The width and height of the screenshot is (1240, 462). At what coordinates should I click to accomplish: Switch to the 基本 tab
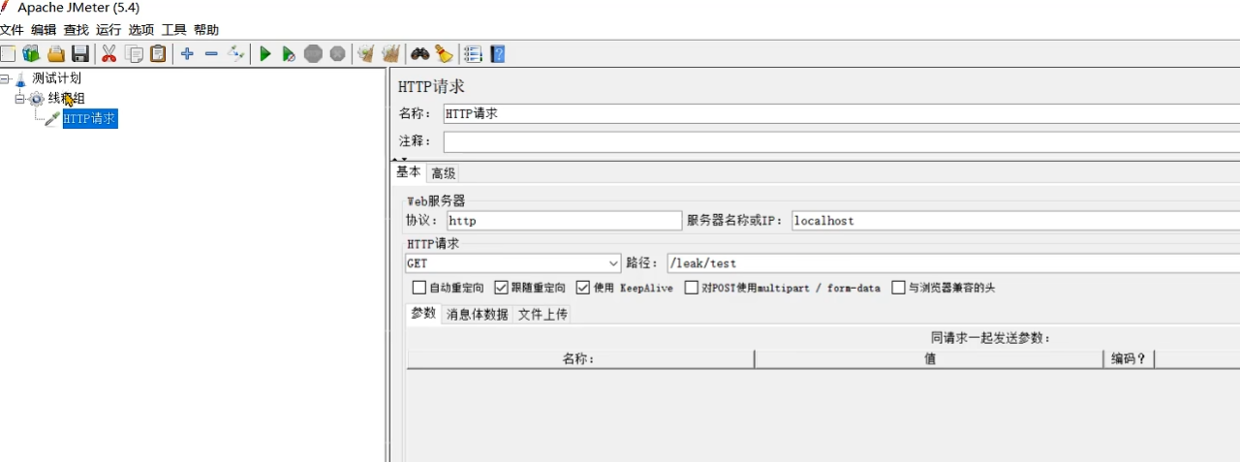pyautogui.click(x=409, y=172)
